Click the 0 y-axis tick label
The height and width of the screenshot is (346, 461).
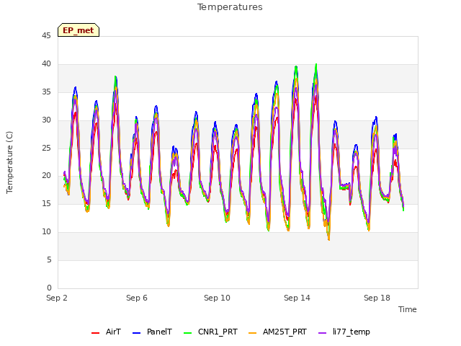click(49, 288)
